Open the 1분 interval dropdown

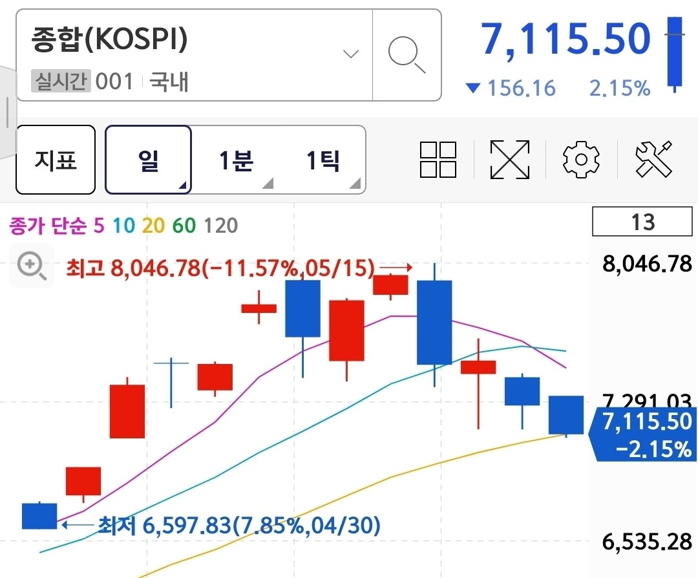[x=236, y=160]
